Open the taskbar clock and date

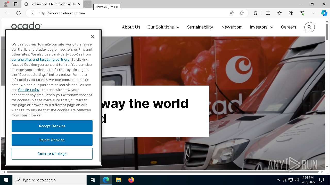(308, 180)
